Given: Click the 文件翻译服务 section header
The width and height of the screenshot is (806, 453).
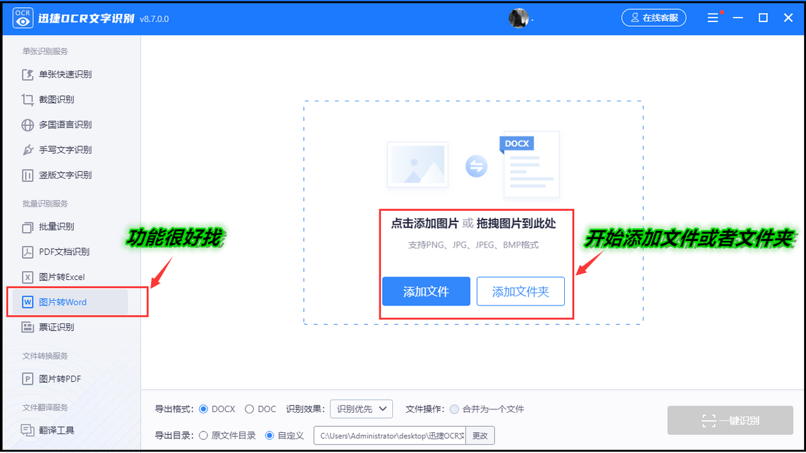Looking at the screenshot, I should 45,407.
